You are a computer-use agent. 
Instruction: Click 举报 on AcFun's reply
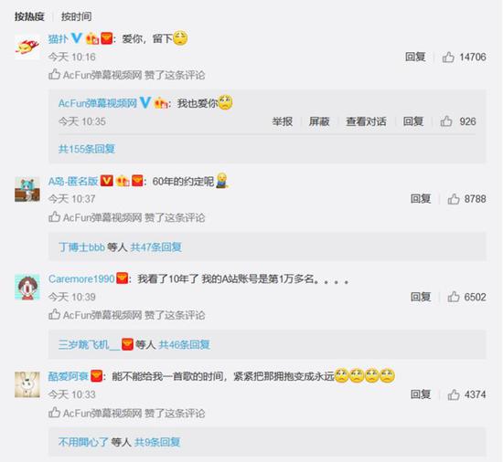click(283, 121)
